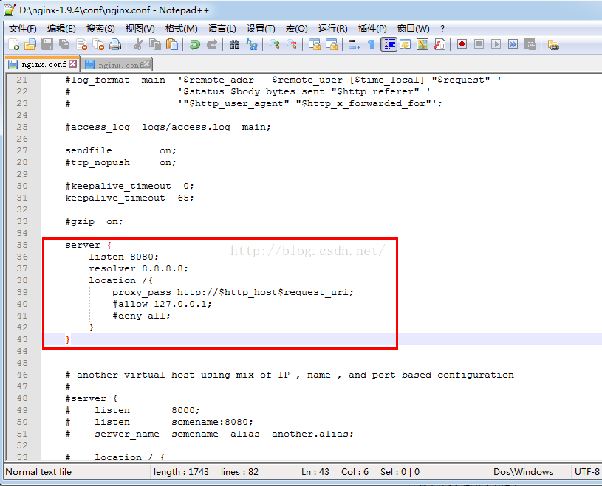Image resolution: width=602 pixels, height=486 pixels.
Task: Toggle synchronized horizontal scrolling
Action: (332, 44)
